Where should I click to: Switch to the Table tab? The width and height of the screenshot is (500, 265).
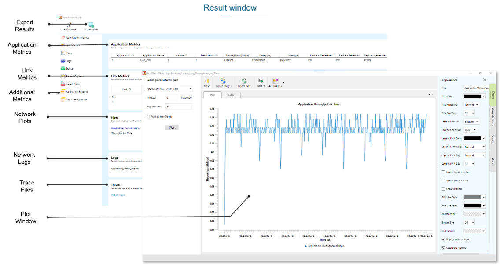click(231, 95)
